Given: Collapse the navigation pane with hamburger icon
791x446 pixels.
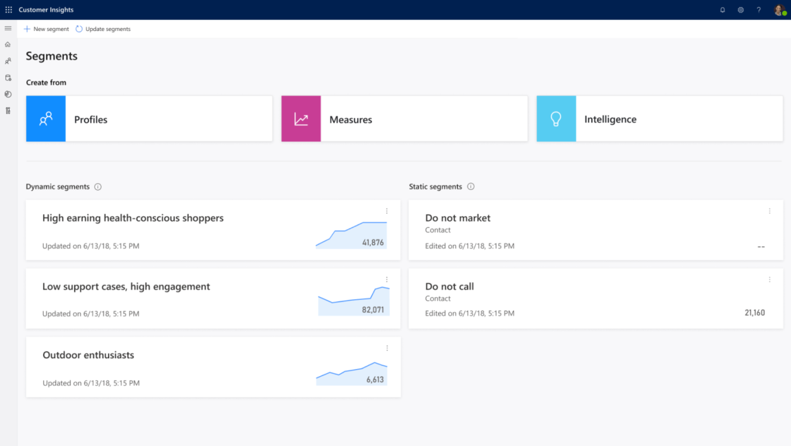Looking at the screenshot, I should tap(8, 28).
